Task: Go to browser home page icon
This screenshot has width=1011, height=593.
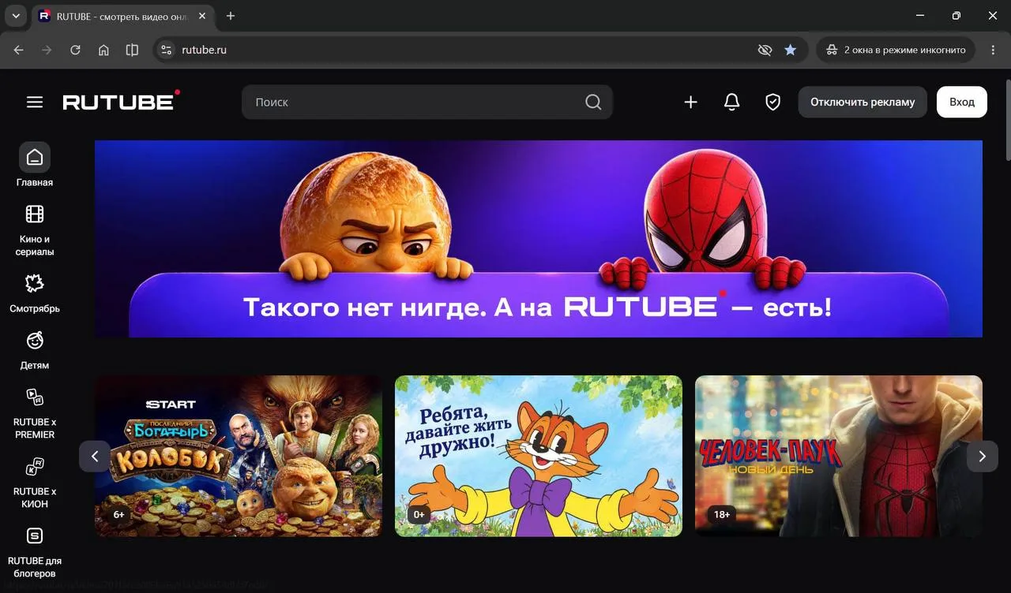Action: pos(103,50)
